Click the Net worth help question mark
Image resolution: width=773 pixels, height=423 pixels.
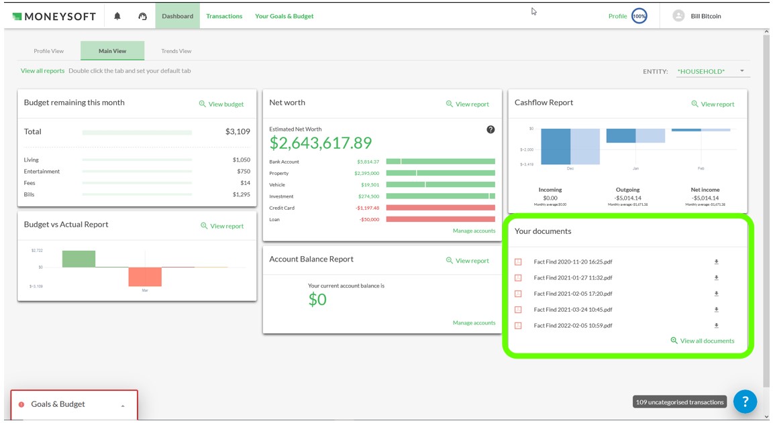(491, 129)
